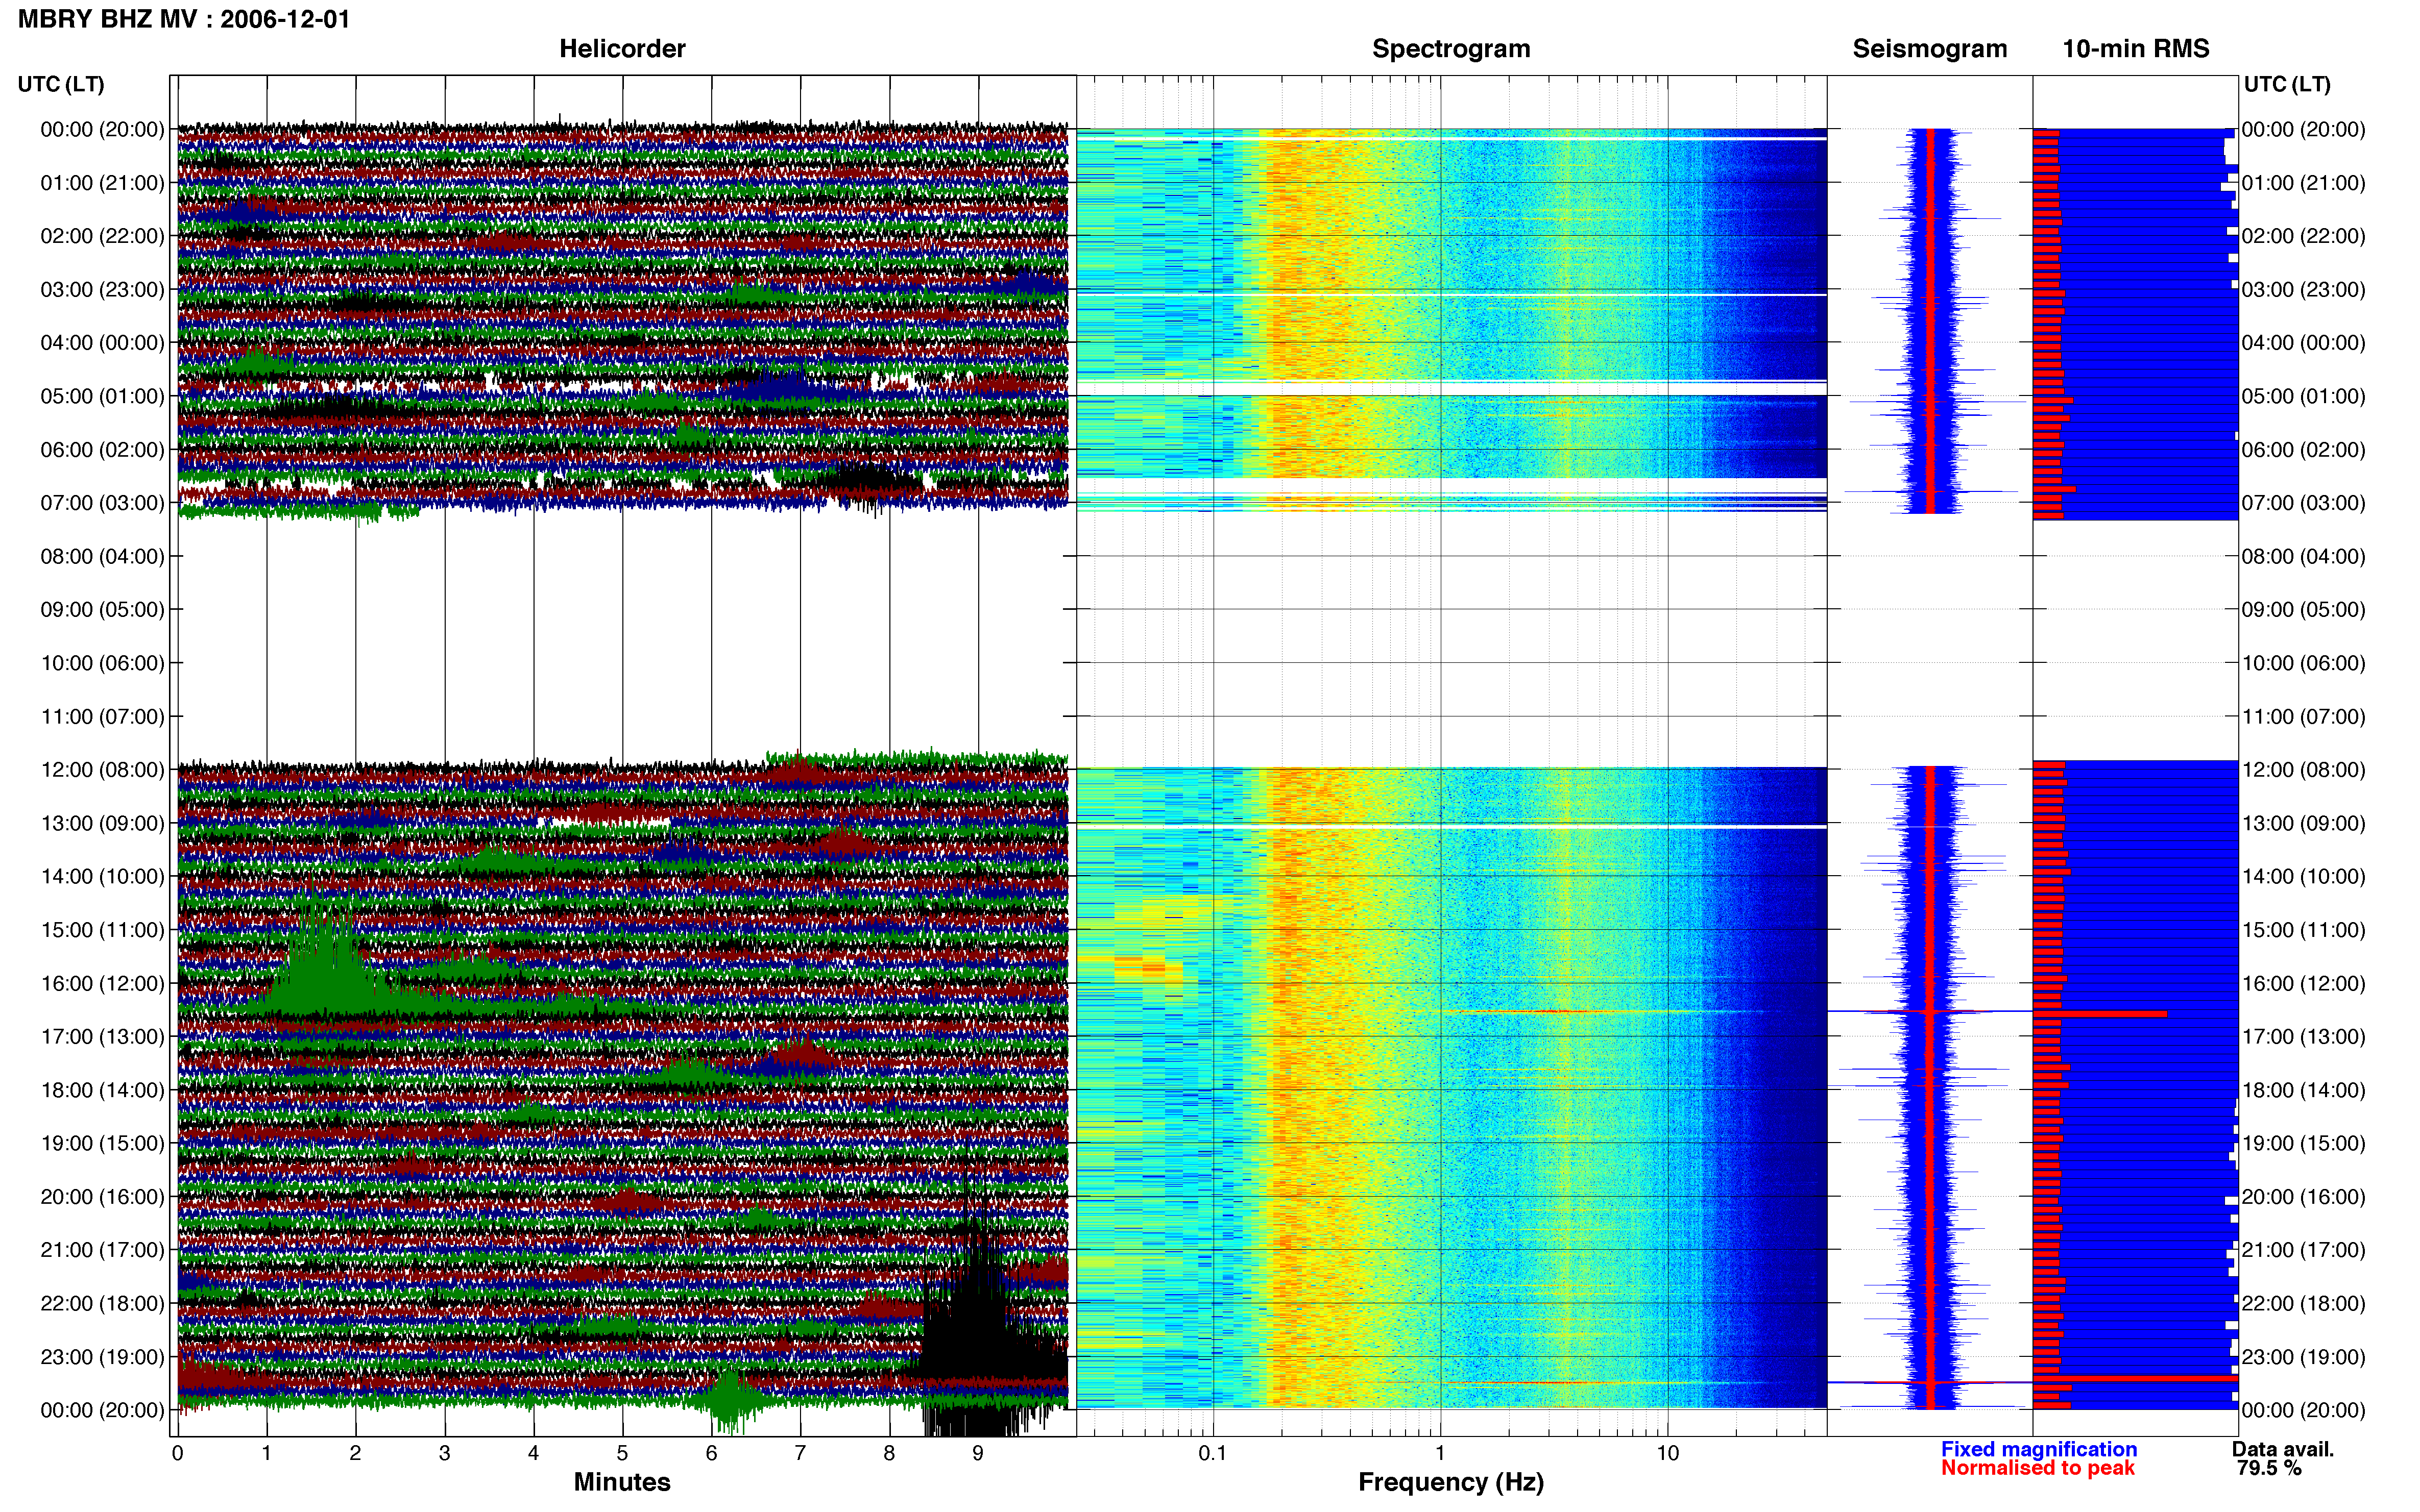
Task: Click the '9' tick on Minutes axis
Action: pyautogui.click(x=977, y=1453)
